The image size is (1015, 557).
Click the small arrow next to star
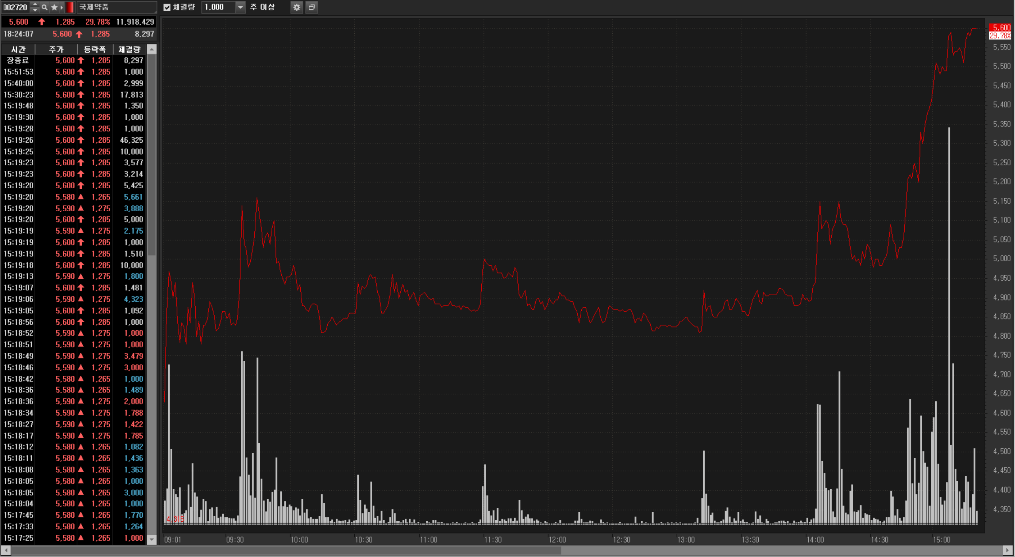[x=62, y=7]
